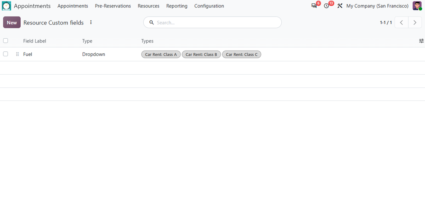
Task: Open the Fuel field record
Action: [x=28, y=54]
